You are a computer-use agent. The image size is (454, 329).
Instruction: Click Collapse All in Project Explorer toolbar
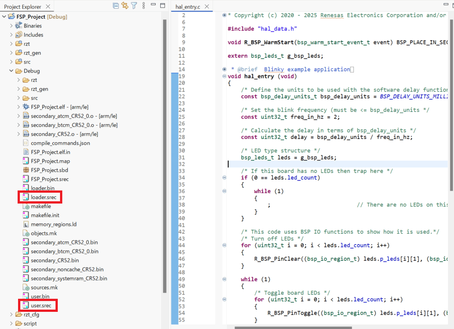pos(116,5)
